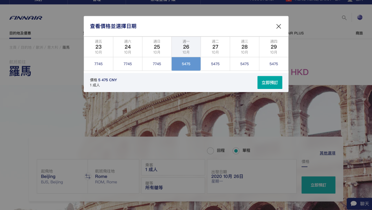This screenshot has height=210, width=372.
Task: Choose highlighted 5475 price under 26 October
Action: coord(186,64)
